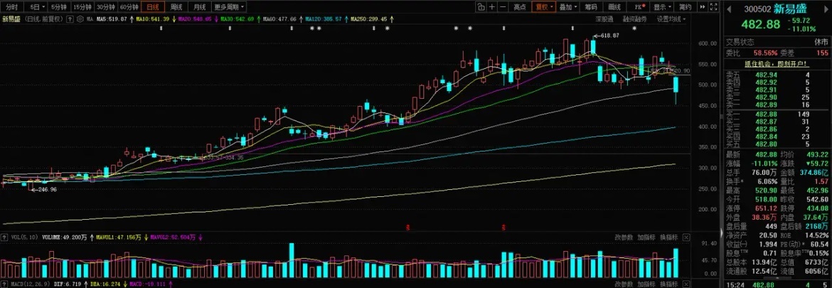Expand the 更多周期 dropdown
Screen dimensions: 832x288
click(229, 7)
